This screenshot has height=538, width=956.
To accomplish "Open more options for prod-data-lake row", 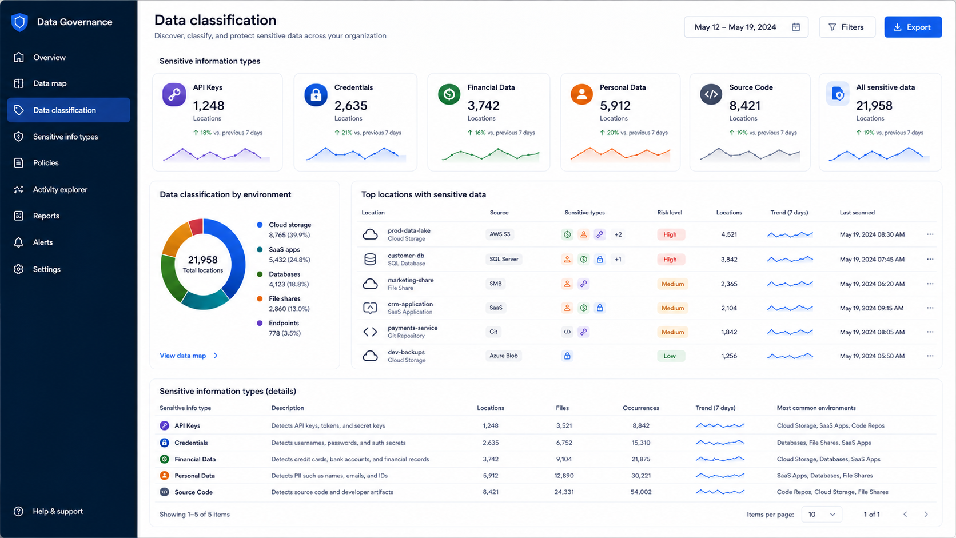I will 930,234.
